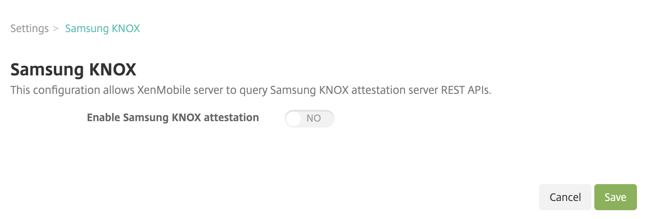649x219 pixels.
Task: Enable the Samsung KNOX attestation toggle
Action: 309,118
